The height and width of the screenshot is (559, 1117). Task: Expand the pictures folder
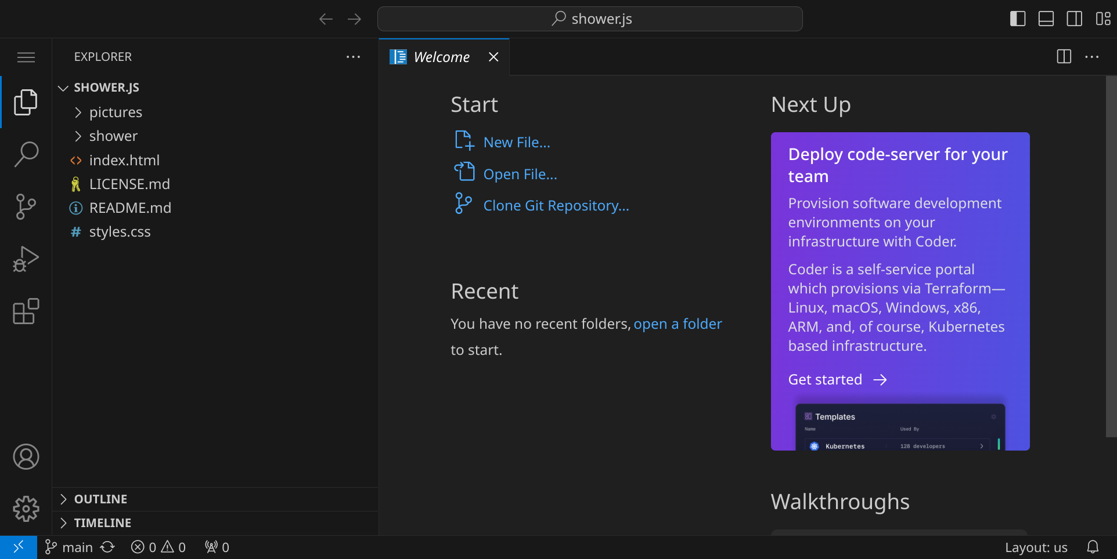tap(116, 112)
